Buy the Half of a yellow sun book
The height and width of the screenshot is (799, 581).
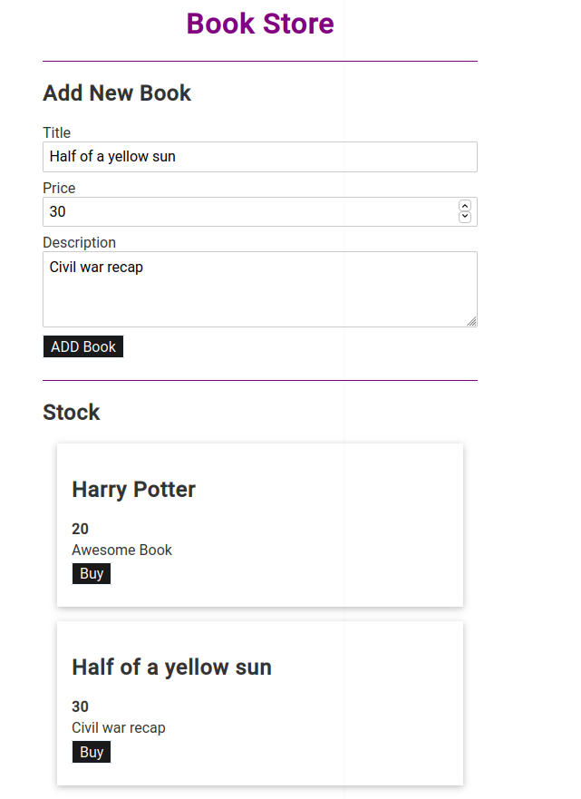point(91,751)
